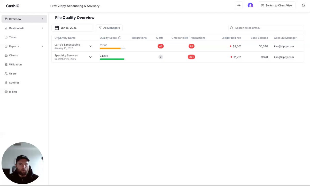
Task: Click the Search all columns field
Action: click(x=268, y=28)
